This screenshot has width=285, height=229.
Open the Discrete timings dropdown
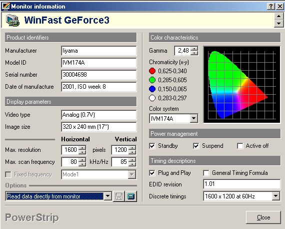[x=275, y=196]
